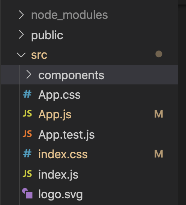
Task: Click the yellow JS icon next to App.js
Action: pyautogui.click(x=27, y=113)
